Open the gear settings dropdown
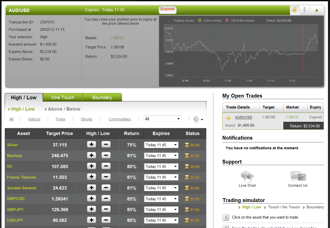The height and width of the screenshot is (228, 330). tap(198, 119)
